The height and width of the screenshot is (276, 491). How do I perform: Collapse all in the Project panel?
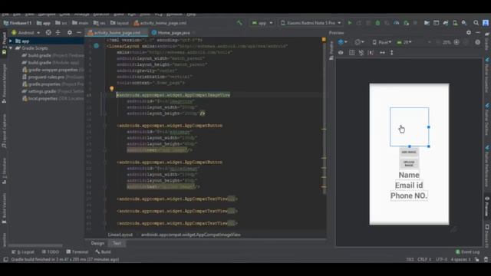(58, 32)
